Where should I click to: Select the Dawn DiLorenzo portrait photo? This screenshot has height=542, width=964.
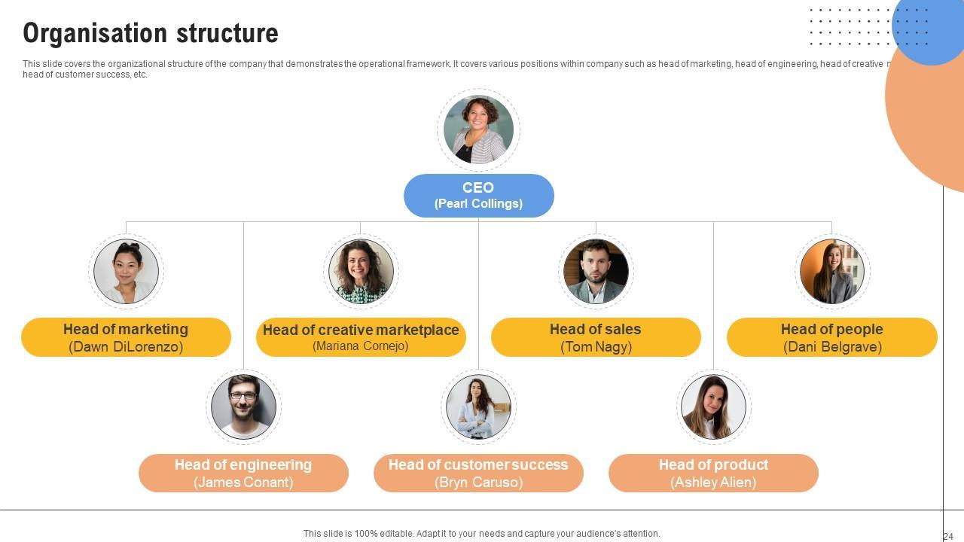pos(126,272)
